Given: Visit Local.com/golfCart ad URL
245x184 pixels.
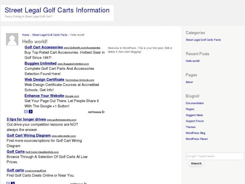Looking at the screenshot, I should click(x=35, y=170).
